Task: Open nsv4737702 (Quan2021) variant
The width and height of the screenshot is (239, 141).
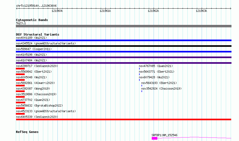Action: [x=33, y=100]
